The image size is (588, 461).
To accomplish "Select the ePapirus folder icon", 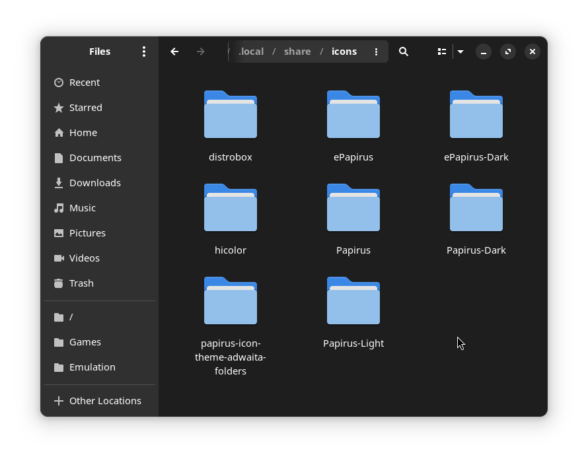I will click(x=353, y=114).
